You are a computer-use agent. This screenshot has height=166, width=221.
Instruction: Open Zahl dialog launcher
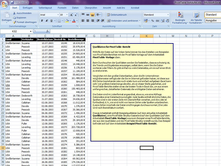pyautogui.click(x=169, y=26)
